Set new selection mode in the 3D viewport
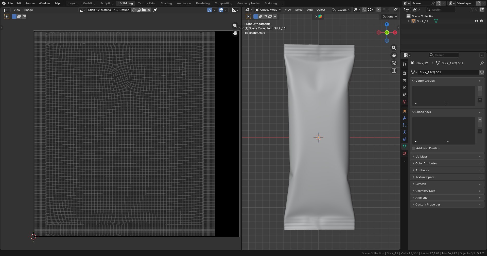Screen dimensions: 487x256 256,16
